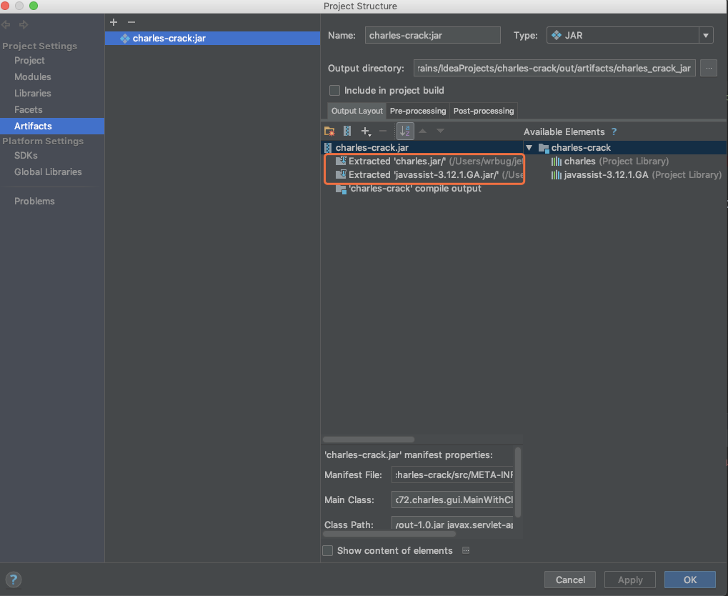Toggle the sort elements by names and types icon
728x596 pixels.
405,131
